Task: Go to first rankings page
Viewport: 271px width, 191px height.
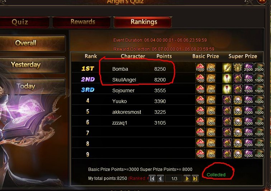Action: pos(152,178)
